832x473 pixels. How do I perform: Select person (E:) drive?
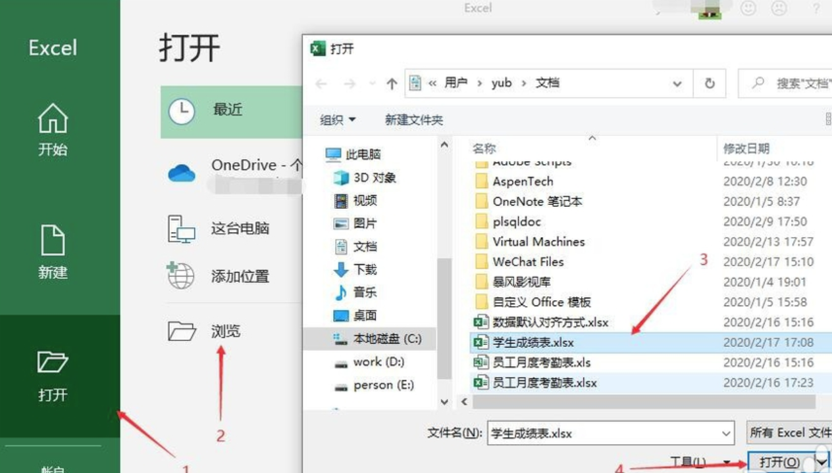374,385
